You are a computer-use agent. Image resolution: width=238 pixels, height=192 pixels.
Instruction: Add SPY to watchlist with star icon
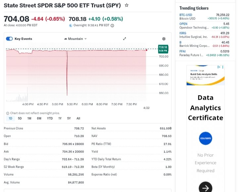[x=127, y=6]
